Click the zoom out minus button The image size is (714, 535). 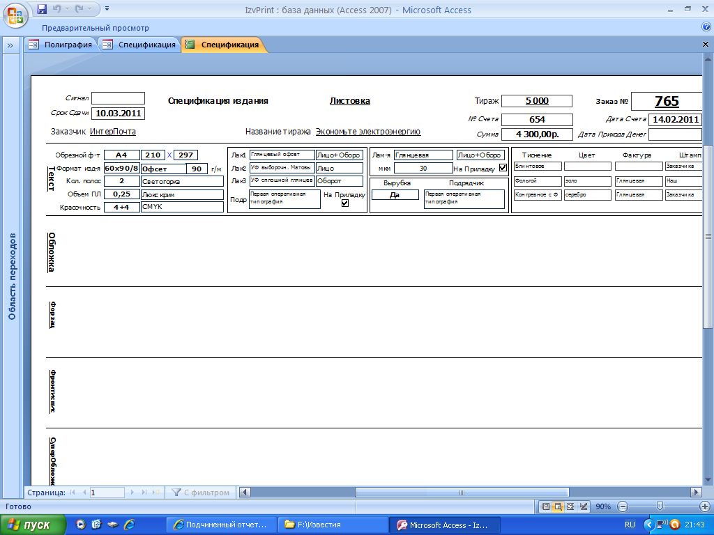[x=623, y=506]
